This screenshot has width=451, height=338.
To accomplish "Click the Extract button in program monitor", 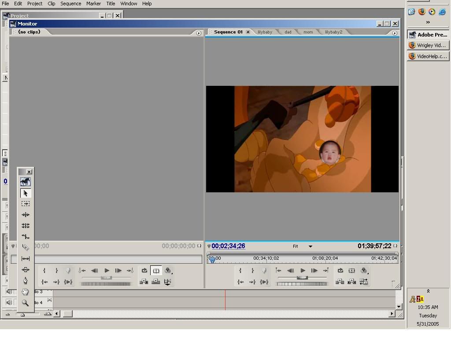I will click(x=352, y=282).
